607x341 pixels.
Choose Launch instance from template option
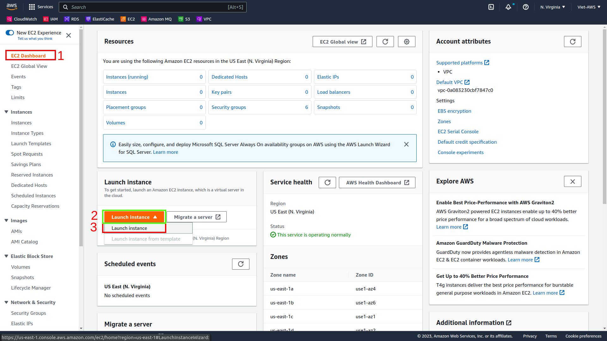148,239
